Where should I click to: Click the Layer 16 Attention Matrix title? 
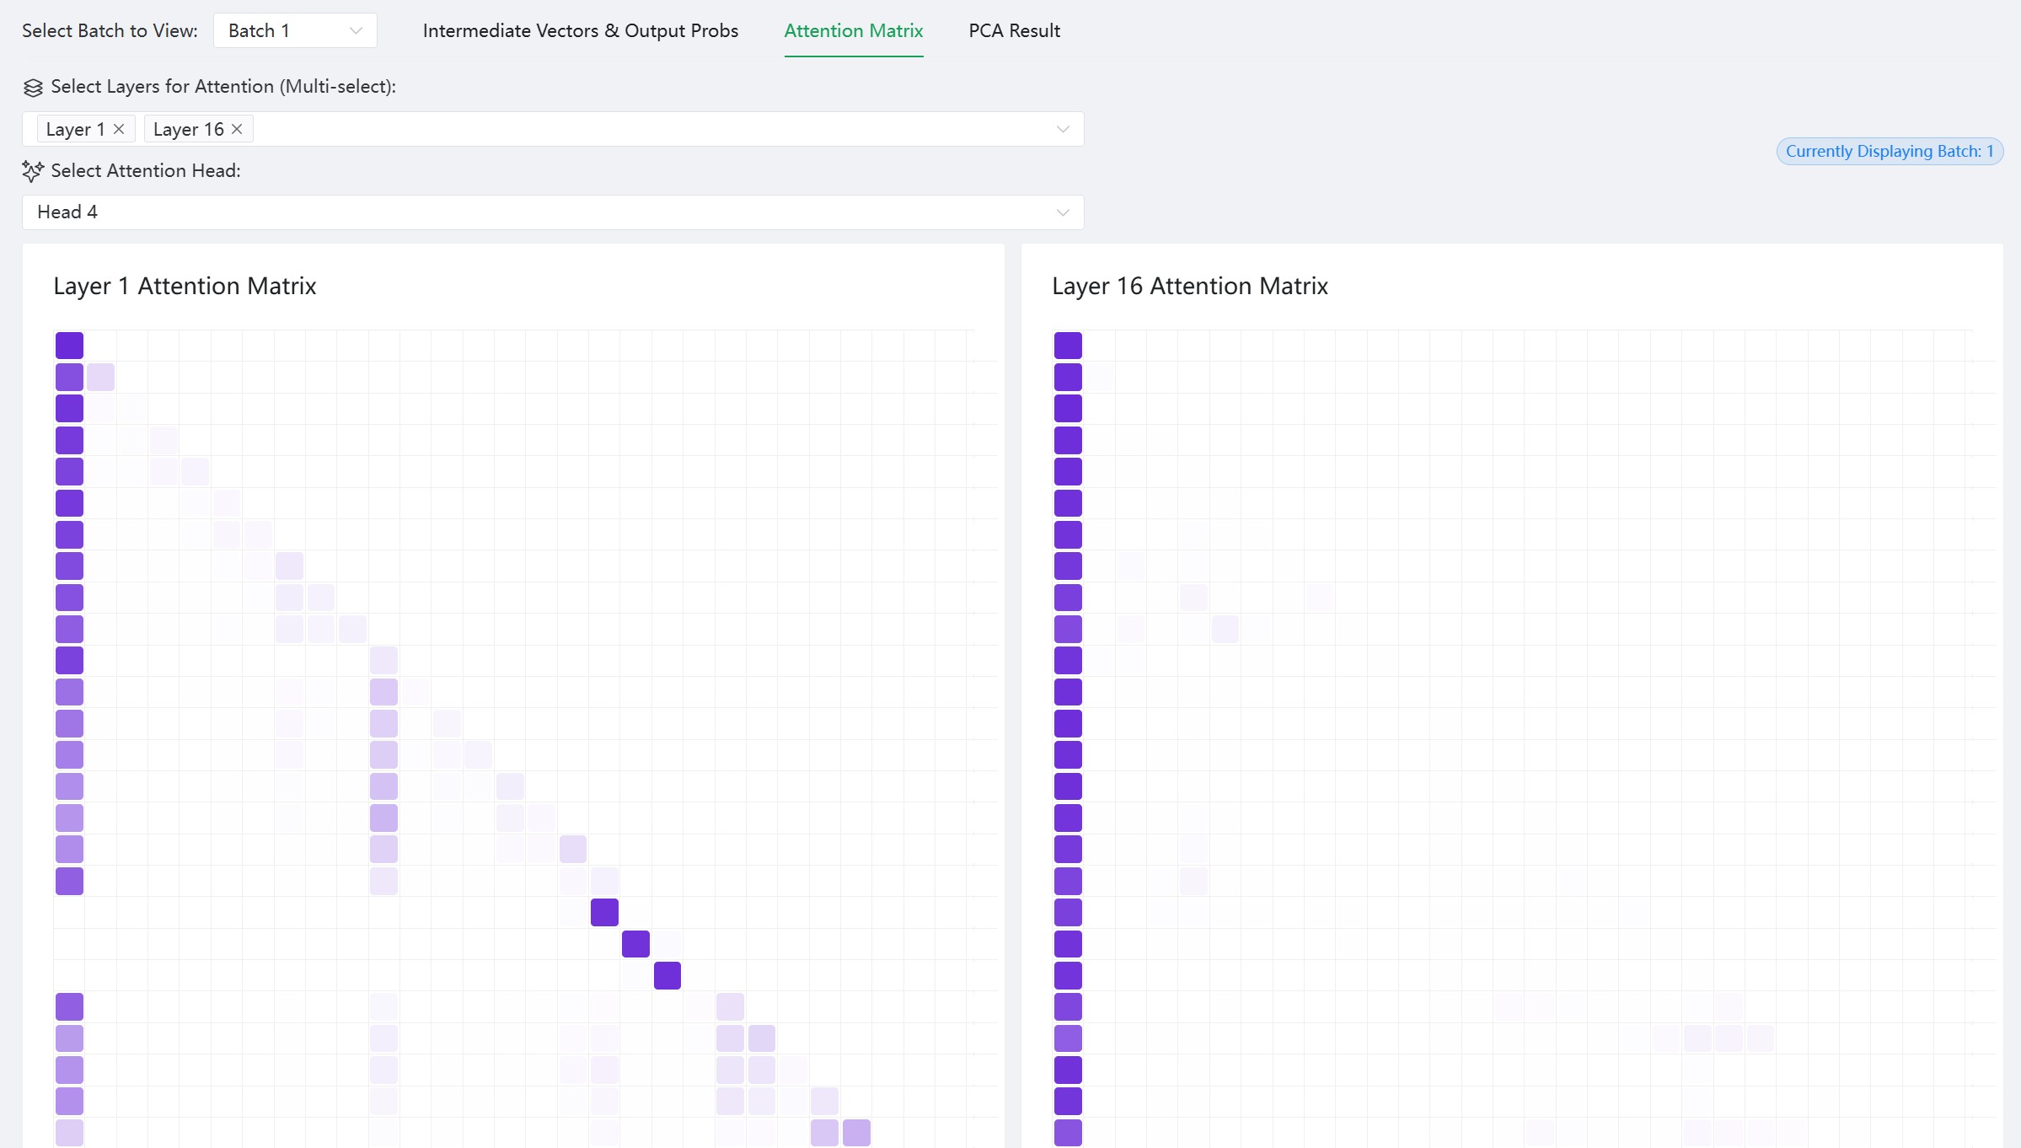[x=1189, y=287]
